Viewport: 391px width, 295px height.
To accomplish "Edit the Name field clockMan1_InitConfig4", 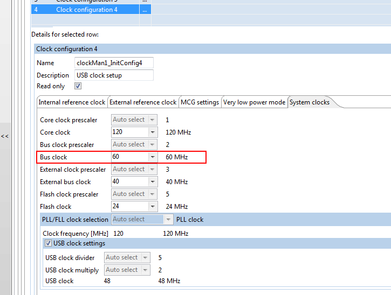I will [x=114, y=63].
